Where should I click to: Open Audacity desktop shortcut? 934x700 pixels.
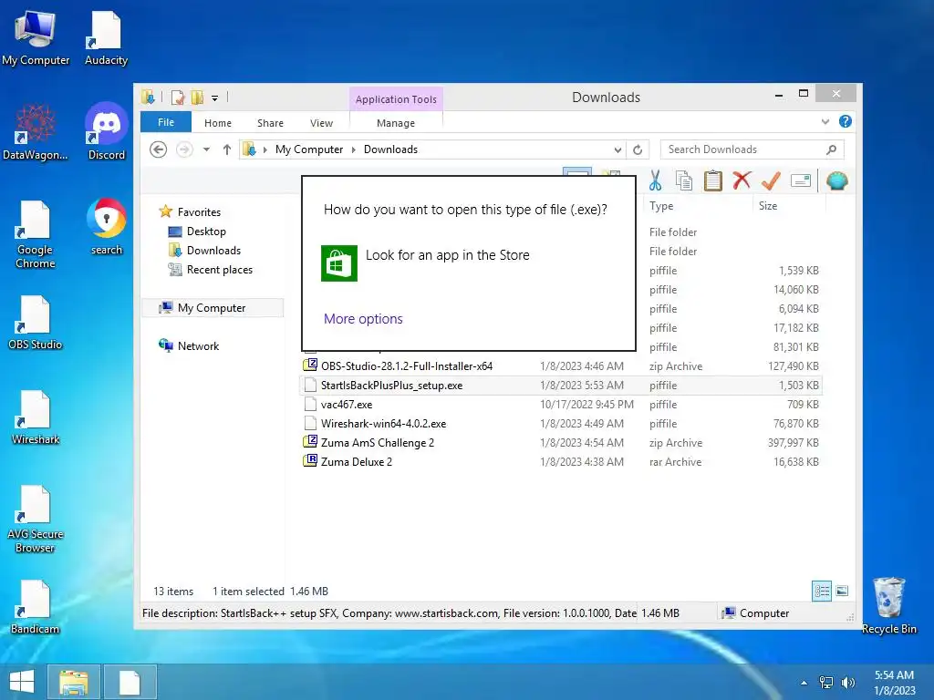tap(106, 38)
